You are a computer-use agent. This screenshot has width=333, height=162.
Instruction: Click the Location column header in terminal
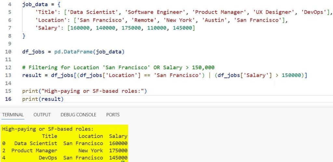[x=91, y=136]
